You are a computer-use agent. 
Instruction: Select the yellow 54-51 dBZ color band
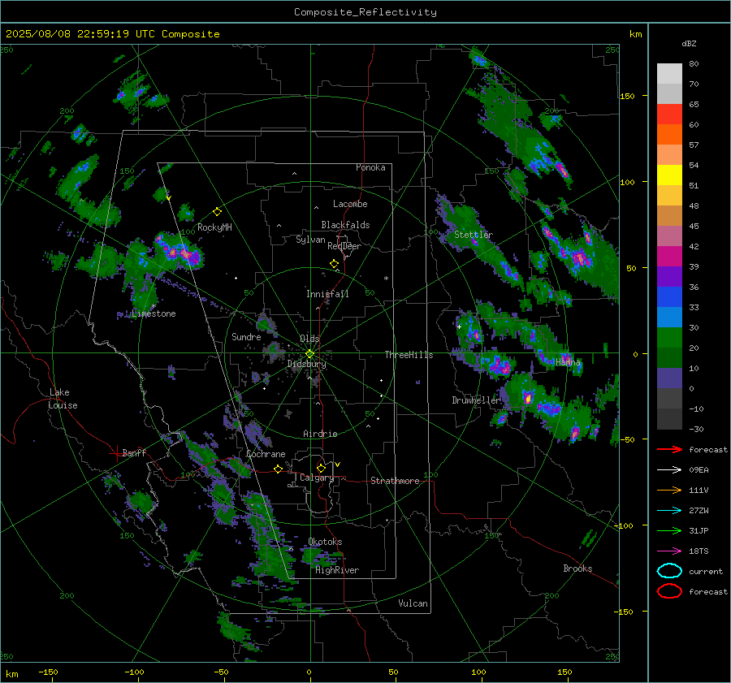tap(669, 175)
